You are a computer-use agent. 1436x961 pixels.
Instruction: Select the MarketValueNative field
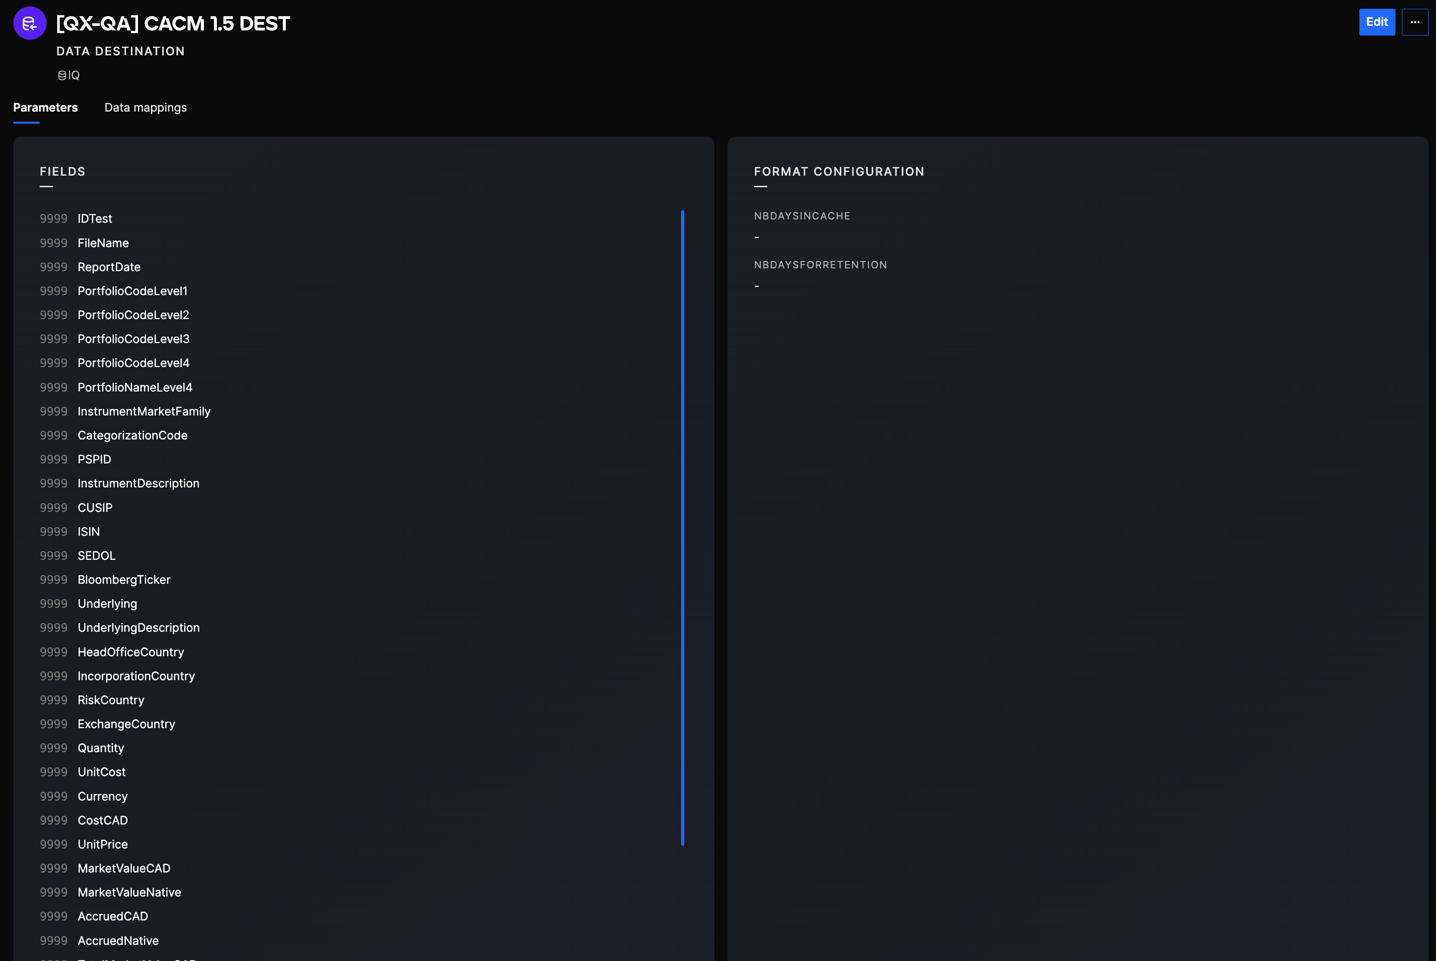(x=129, y=892)
